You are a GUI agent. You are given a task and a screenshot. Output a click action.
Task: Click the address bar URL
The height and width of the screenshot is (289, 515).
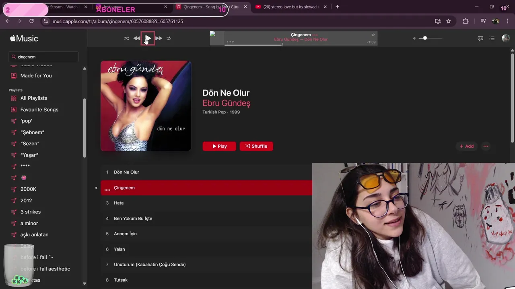click(x=118, y=21)
